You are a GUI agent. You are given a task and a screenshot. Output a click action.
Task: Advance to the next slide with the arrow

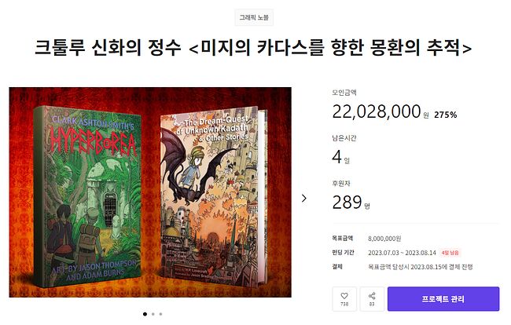click(x=303, y=198)
